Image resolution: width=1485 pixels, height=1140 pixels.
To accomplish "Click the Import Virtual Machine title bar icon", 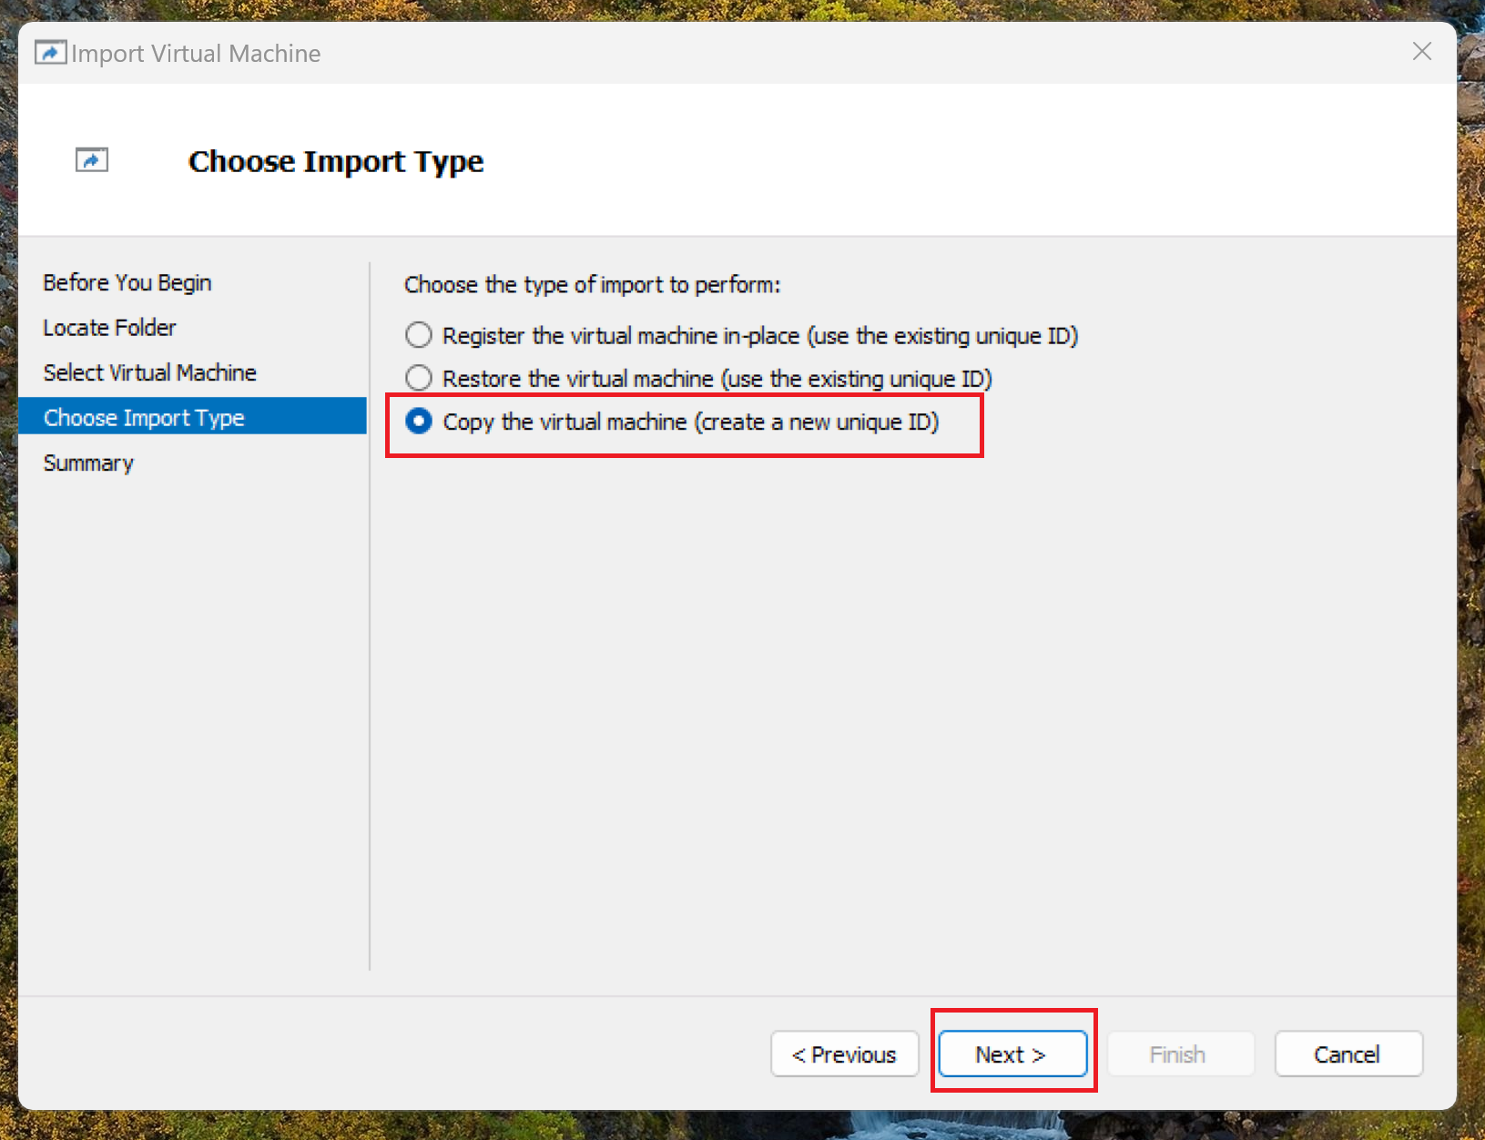I will (x=50, y=53).
